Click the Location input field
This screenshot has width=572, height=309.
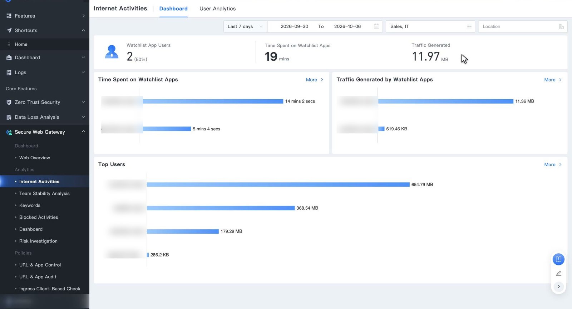pos(522,26)
